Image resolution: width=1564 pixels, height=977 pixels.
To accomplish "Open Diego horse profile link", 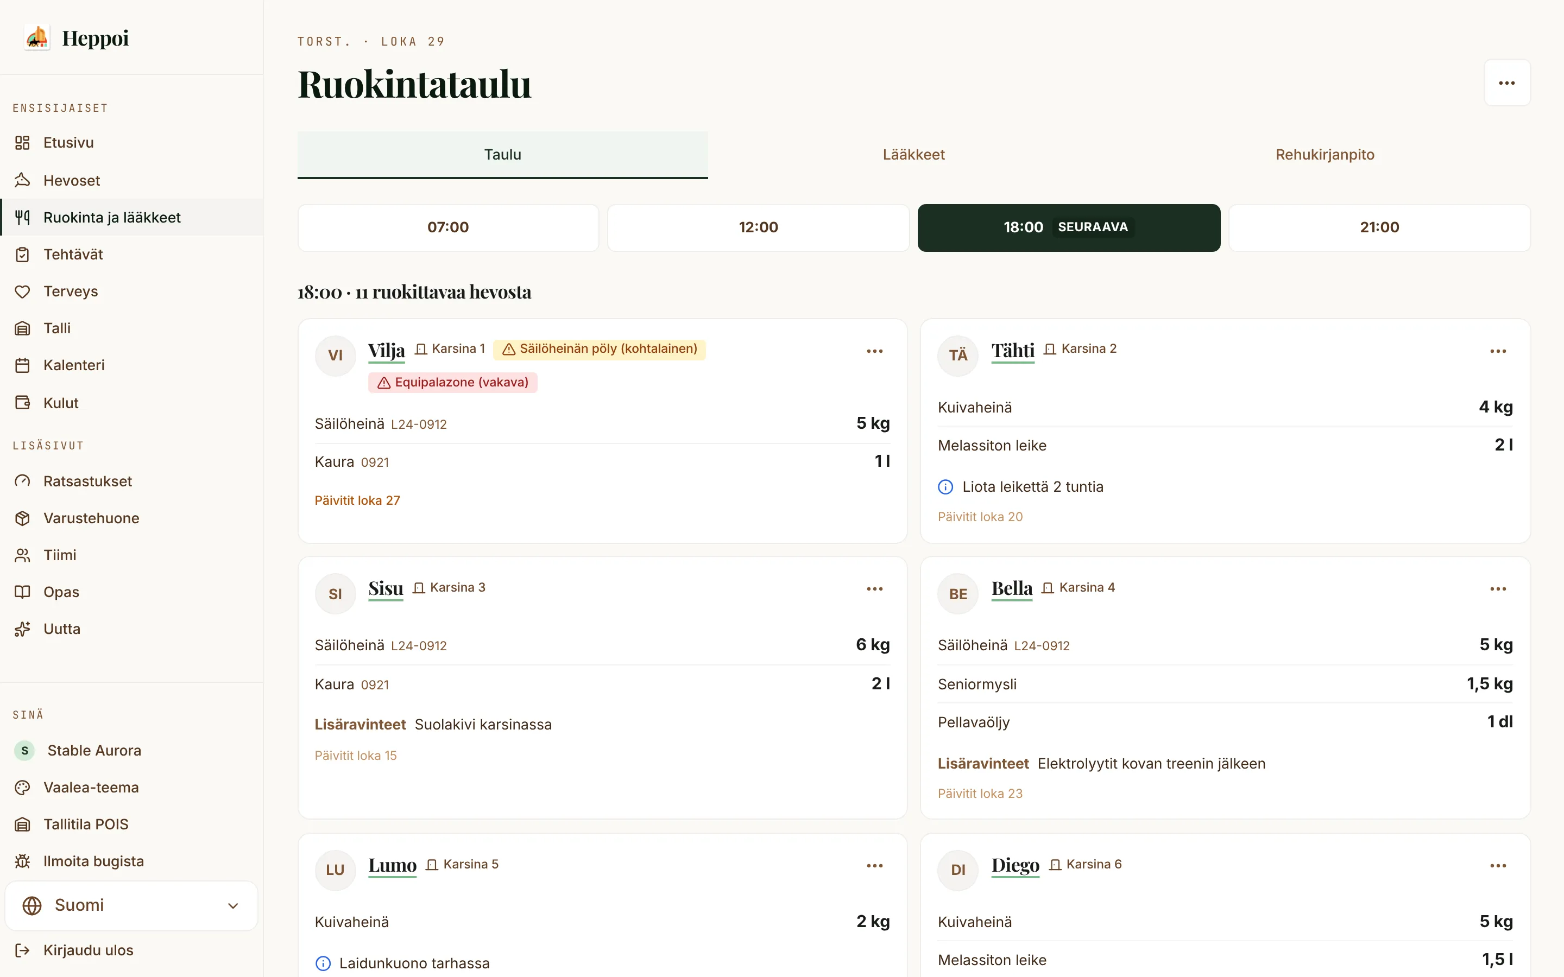I will (x=1016, y=865).
